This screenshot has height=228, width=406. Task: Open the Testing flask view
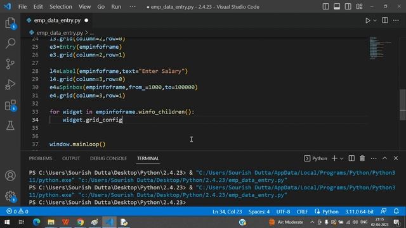10,125
